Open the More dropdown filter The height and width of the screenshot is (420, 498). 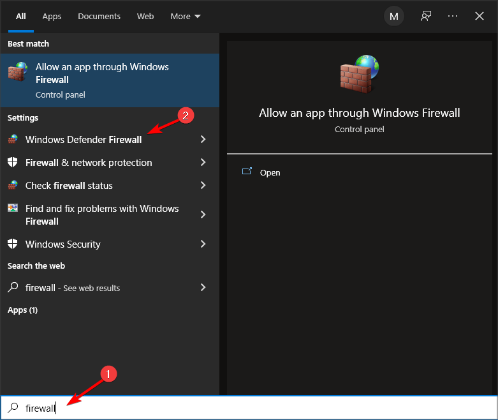186,16
